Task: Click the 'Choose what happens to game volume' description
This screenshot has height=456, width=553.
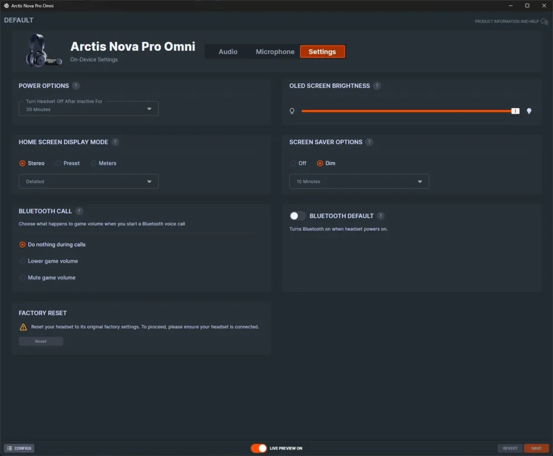Action: click(102, 224)
